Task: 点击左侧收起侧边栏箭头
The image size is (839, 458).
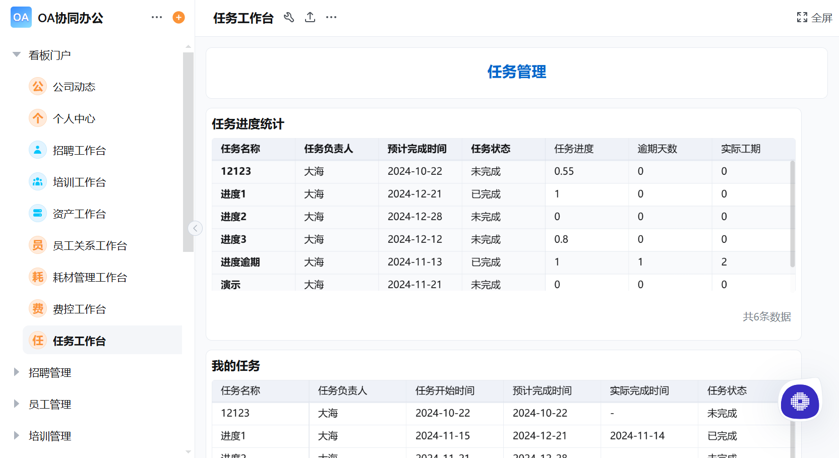Action: click(195, 228)
